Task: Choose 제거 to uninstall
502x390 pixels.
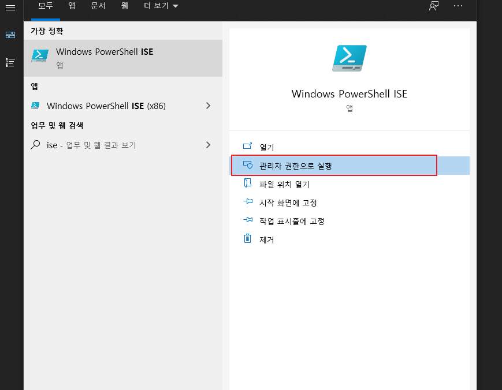Action: pos(349,239)
